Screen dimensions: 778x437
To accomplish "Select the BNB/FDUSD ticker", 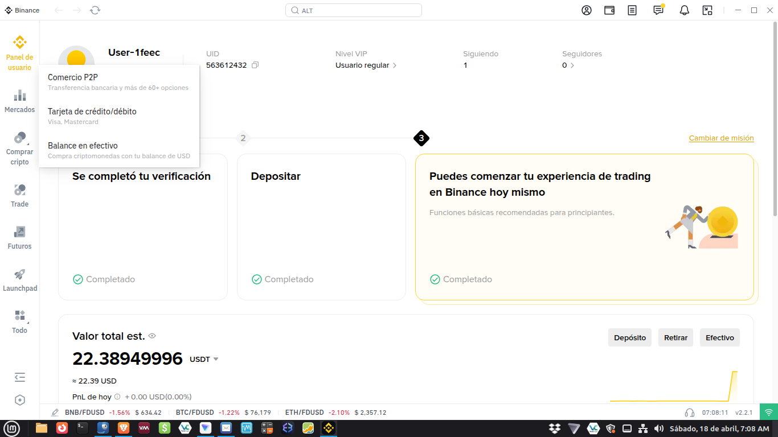I will point(113,413).
